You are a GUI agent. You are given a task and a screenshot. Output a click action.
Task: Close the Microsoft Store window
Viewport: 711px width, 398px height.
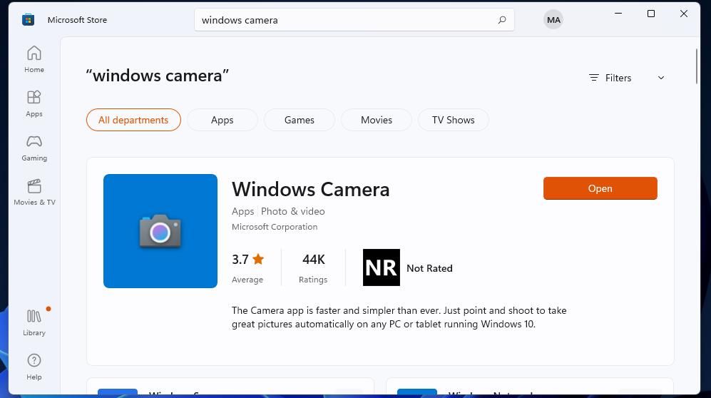(684, 14)
